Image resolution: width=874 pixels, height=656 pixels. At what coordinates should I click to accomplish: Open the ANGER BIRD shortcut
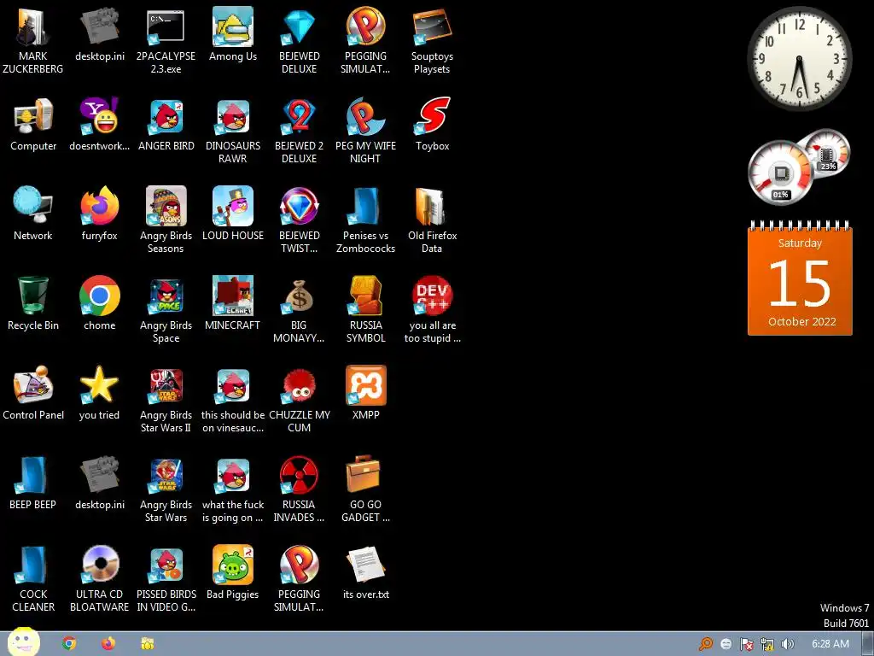166,117
